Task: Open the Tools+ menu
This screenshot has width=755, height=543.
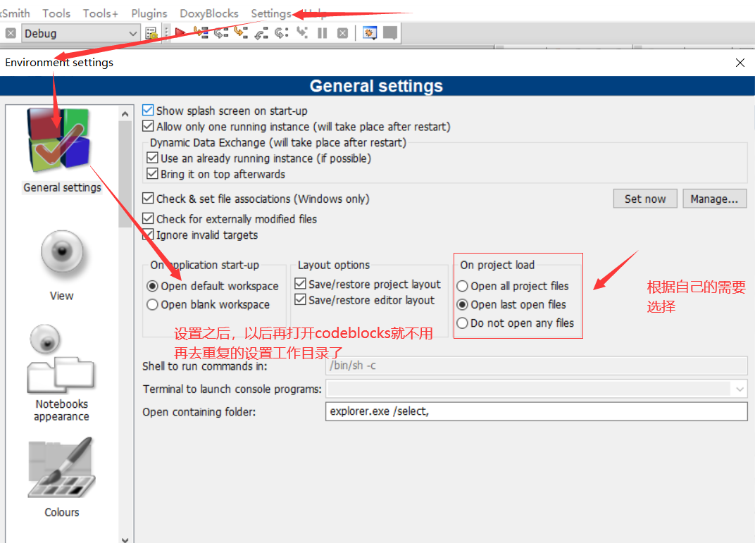Action: click(100, 13)
